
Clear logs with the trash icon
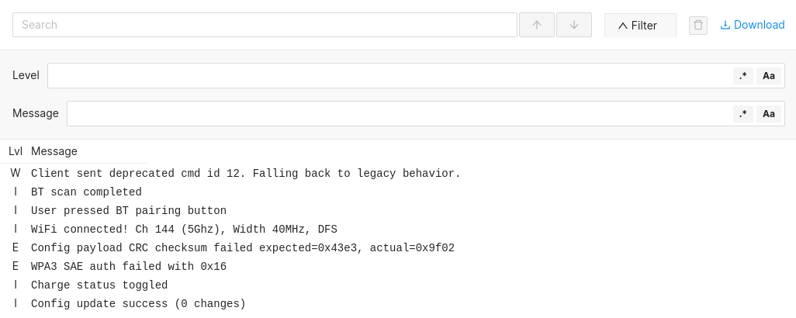698,26
